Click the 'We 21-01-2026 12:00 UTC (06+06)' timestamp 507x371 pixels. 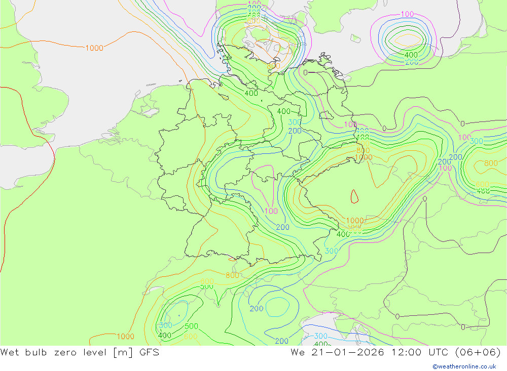(x=396, y=352)
